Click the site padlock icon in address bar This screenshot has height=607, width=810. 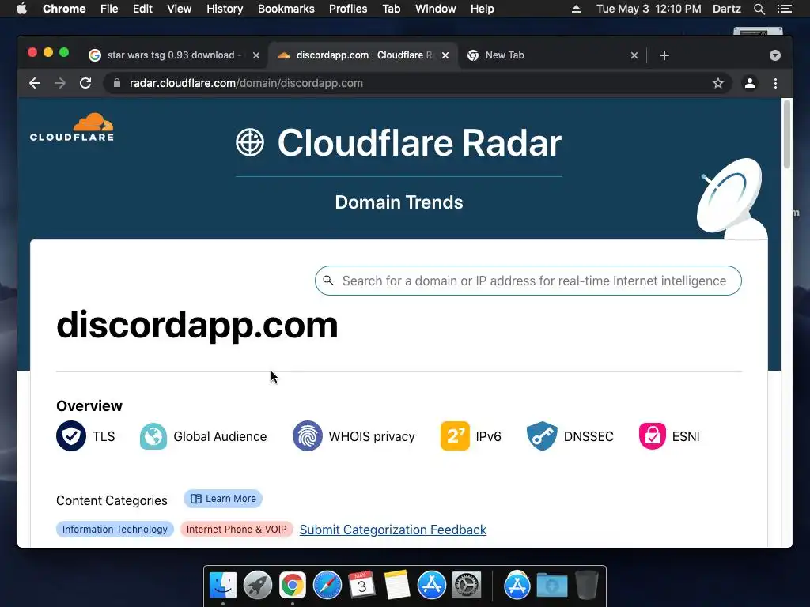click(117, 83)
